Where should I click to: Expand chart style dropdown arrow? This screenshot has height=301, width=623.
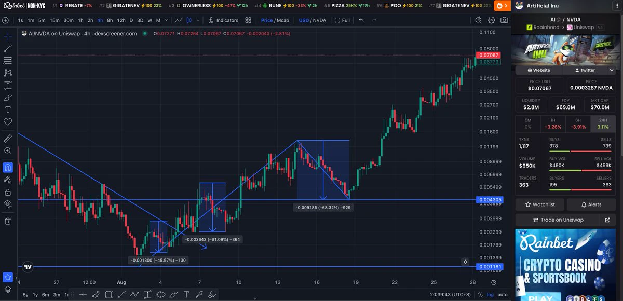coord(197,20)
